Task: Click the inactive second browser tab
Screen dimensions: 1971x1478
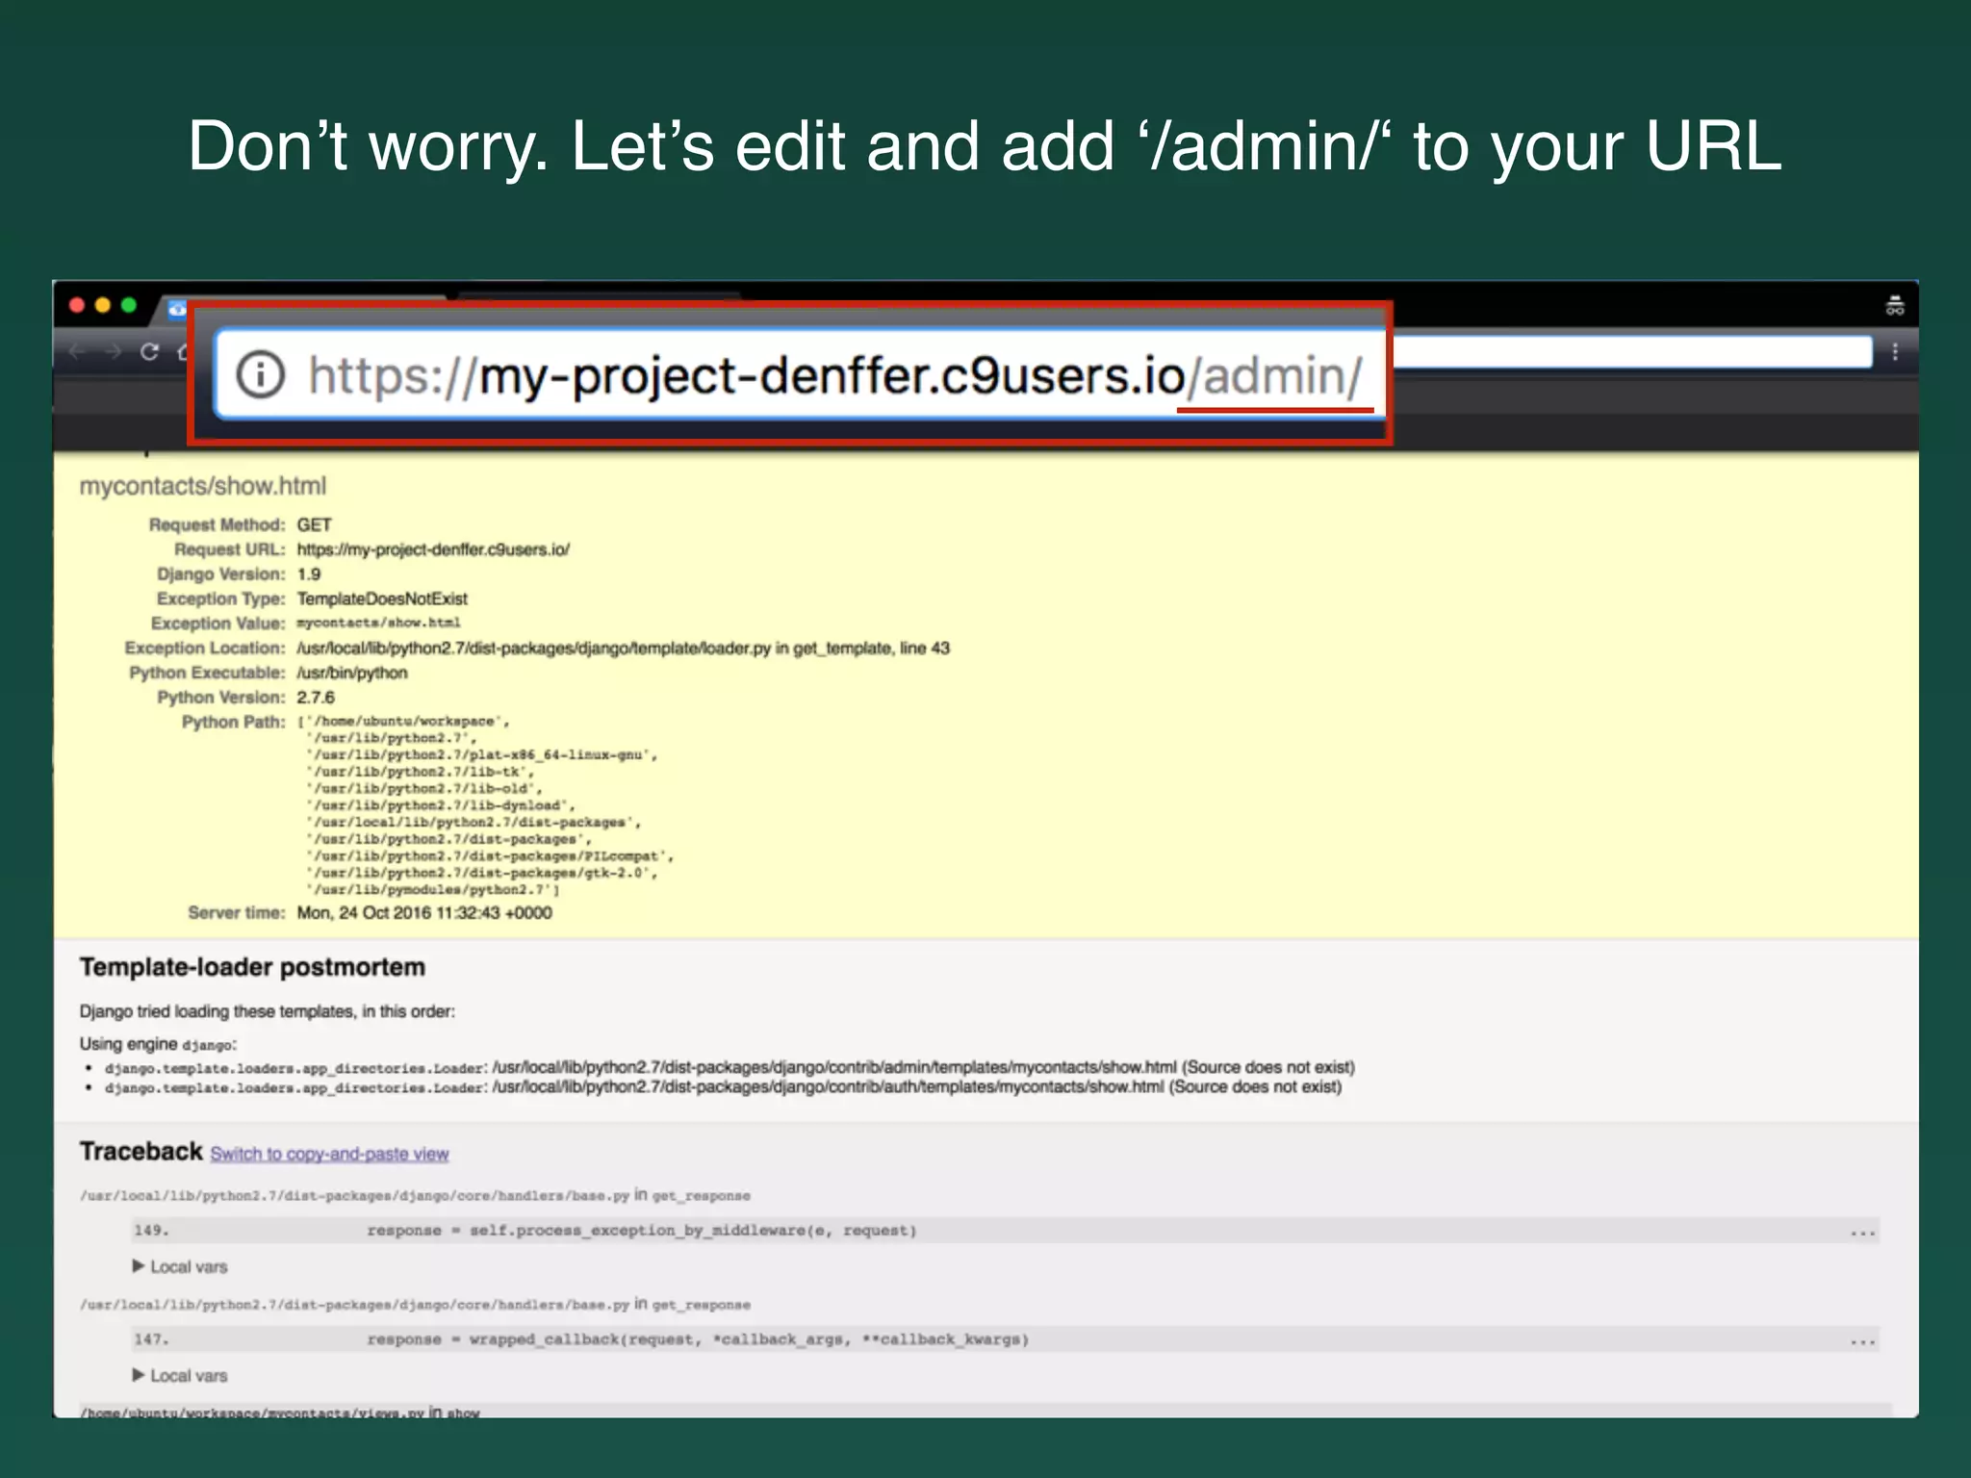Action: pos(597,296)
